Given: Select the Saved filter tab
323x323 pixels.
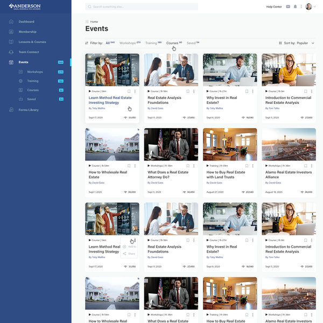Looking at the screenshot, I should pyautogui.click(x=191, y=43).
